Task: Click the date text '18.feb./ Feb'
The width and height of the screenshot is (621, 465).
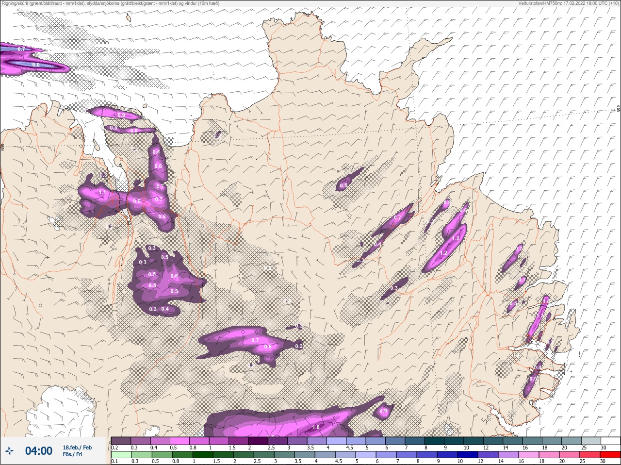Action: click(77, 448)
